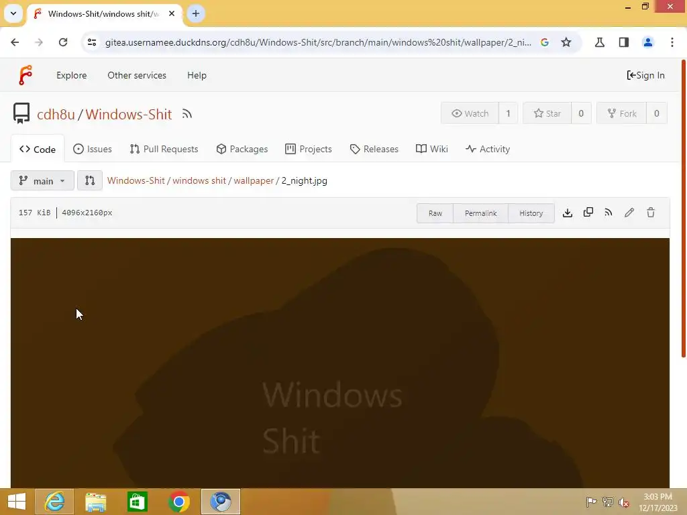Toggle the browser side panel
The height and width of the screenshot is (515, 687).
[x=624, y=42]
